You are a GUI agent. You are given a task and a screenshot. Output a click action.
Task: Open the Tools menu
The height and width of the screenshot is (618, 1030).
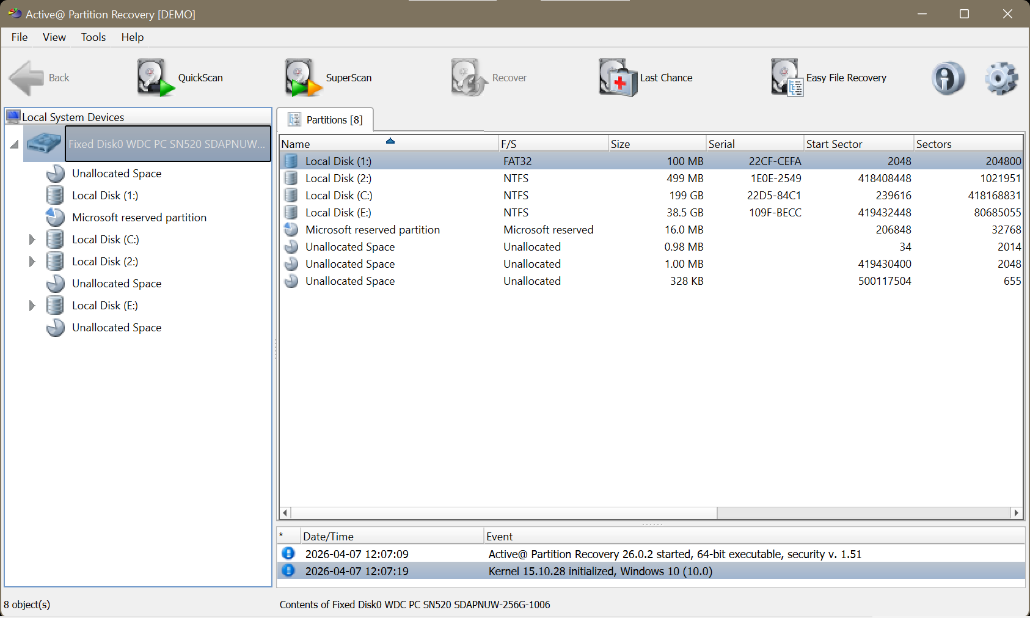[x=93, y=37]
